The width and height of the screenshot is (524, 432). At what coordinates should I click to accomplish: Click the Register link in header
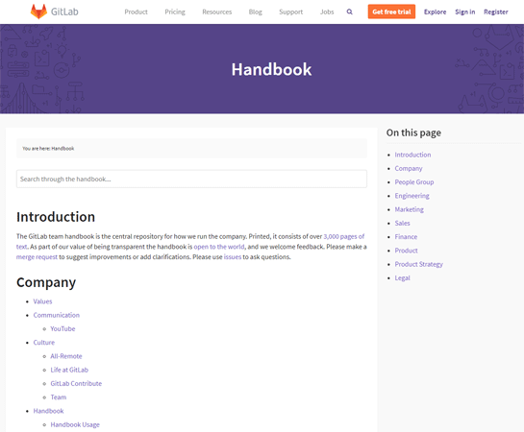(x=496, y=12)
